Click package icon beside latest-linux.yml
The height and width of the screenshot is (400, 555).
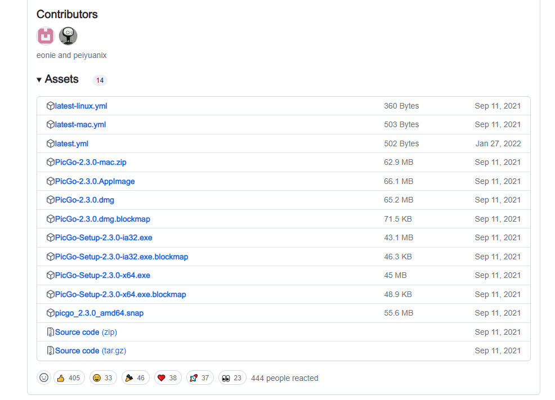click(50, 106)
